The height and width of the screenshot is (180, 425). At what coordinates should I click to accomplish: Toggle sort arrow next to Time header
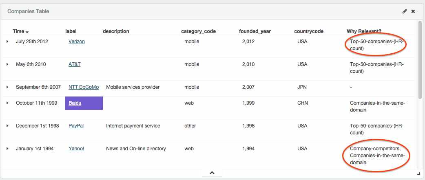coord(27,32)
